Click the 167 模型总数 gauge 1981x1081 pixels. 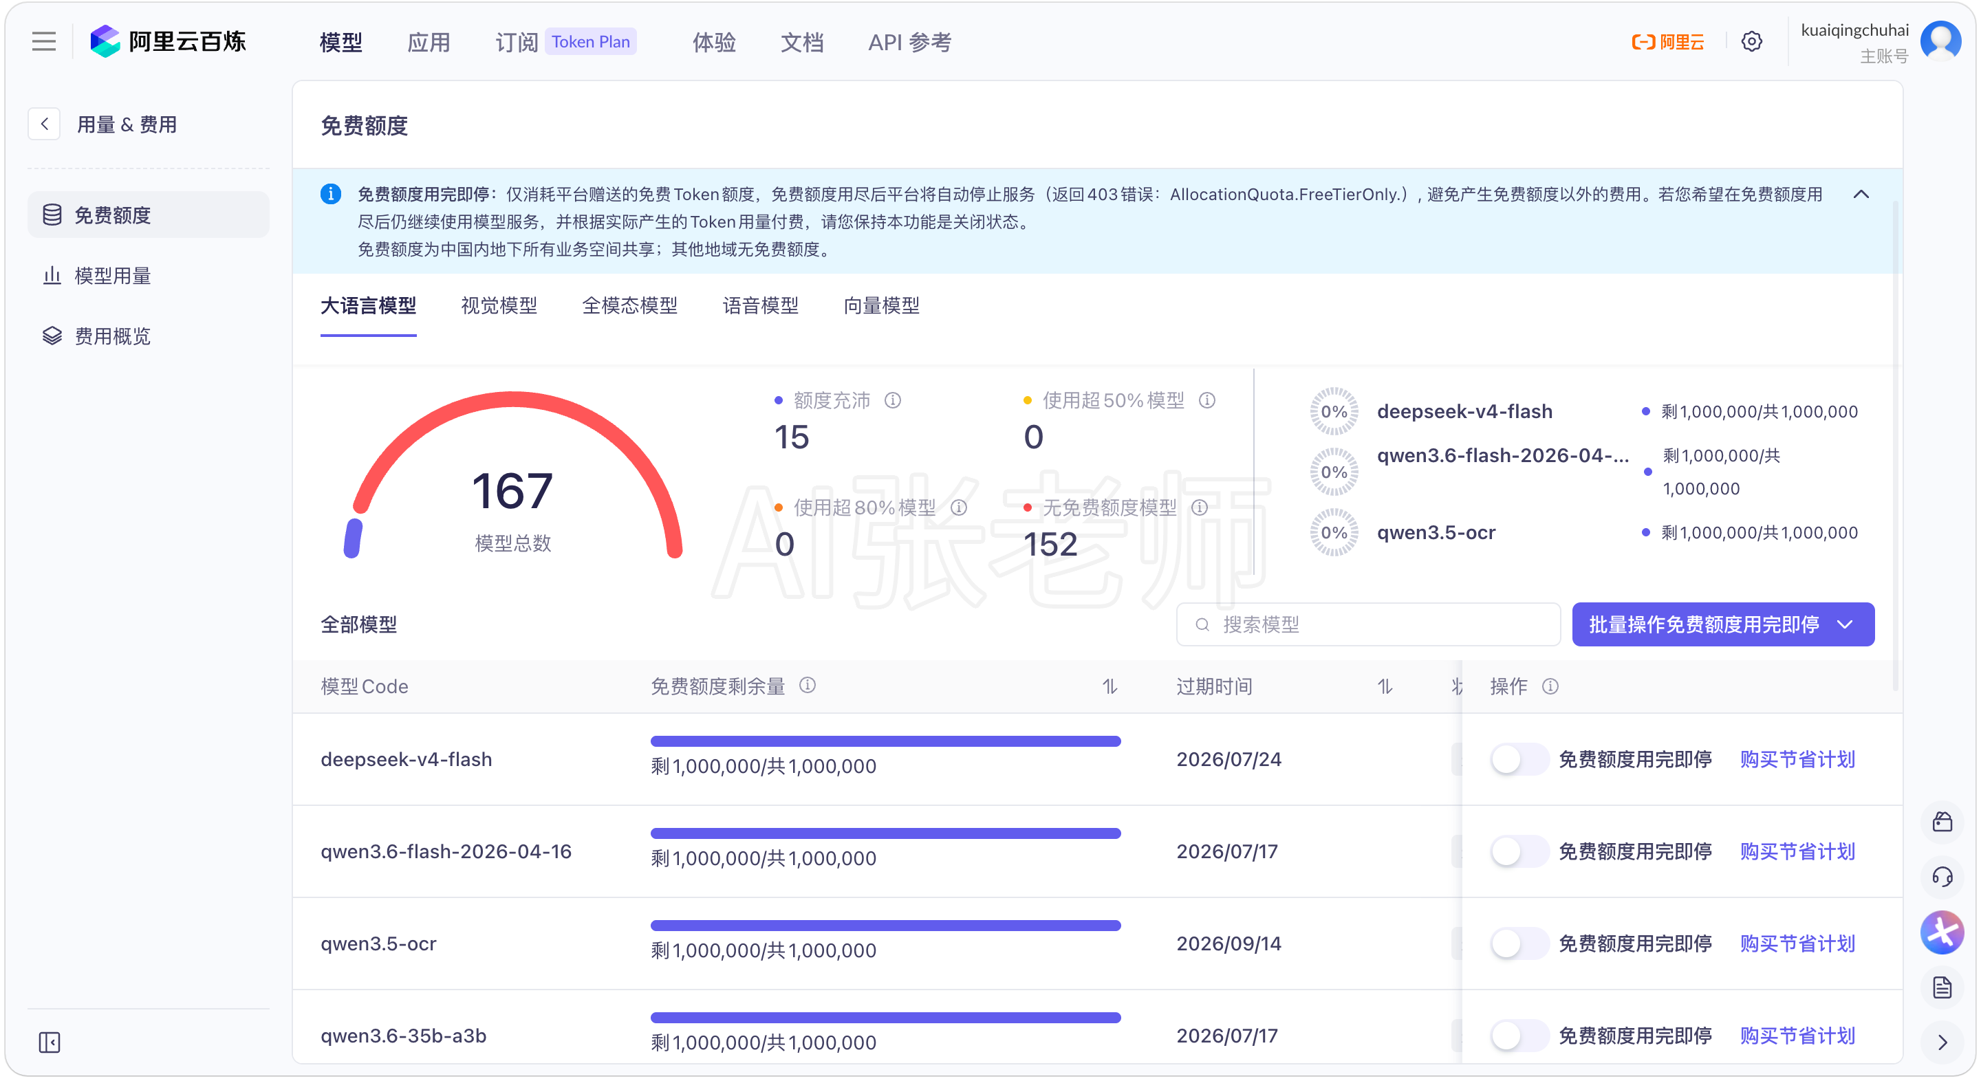tap(512, 475)
